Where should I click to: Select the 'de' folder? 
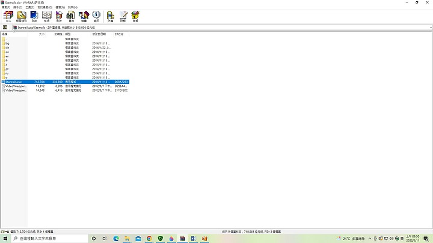pos(65,47)
